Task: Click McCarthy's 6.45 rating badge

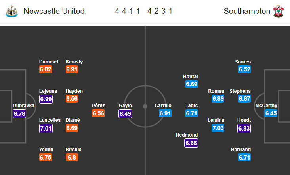Action: 271,113
